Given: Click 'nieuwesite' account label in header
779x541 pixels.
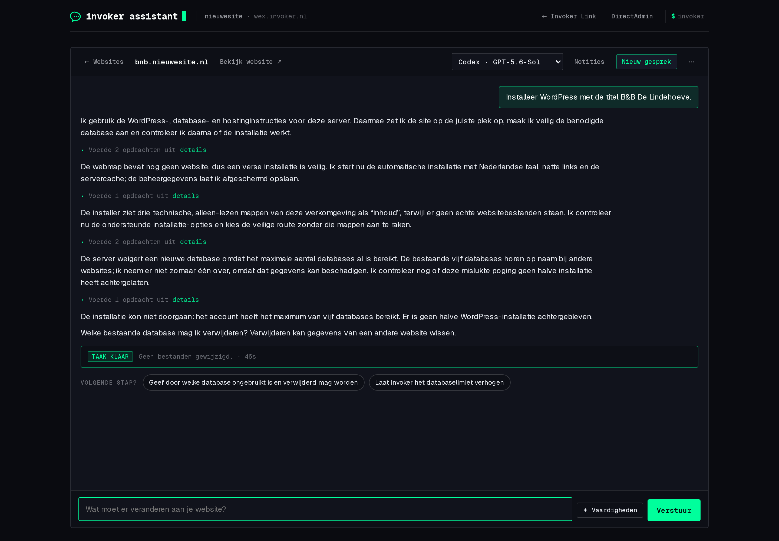Looking at the screenshot, I should point(223,16).
